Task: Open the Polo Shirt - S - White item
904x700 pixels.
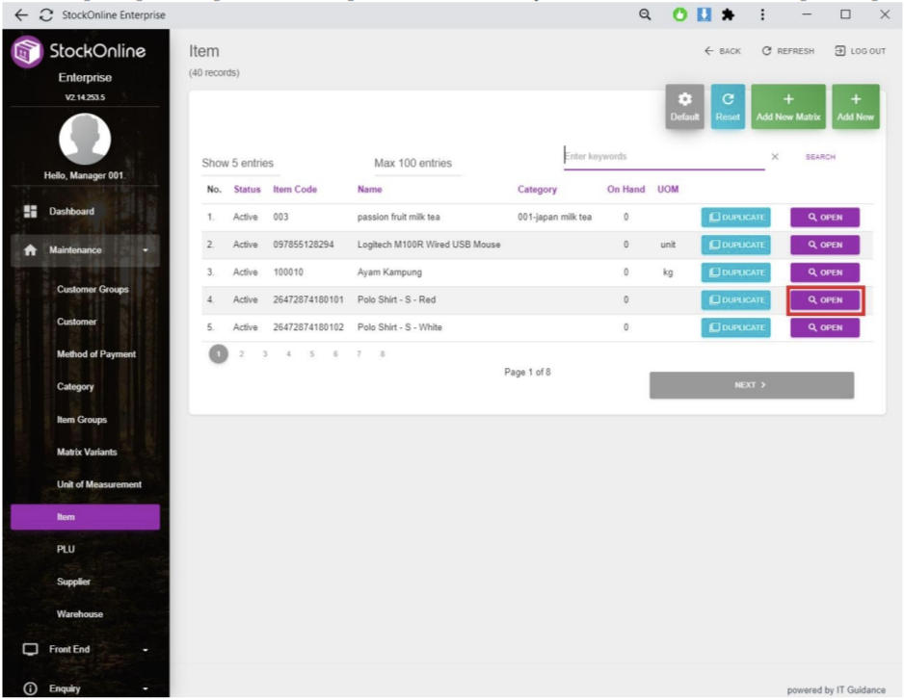Action: [825, 327]
